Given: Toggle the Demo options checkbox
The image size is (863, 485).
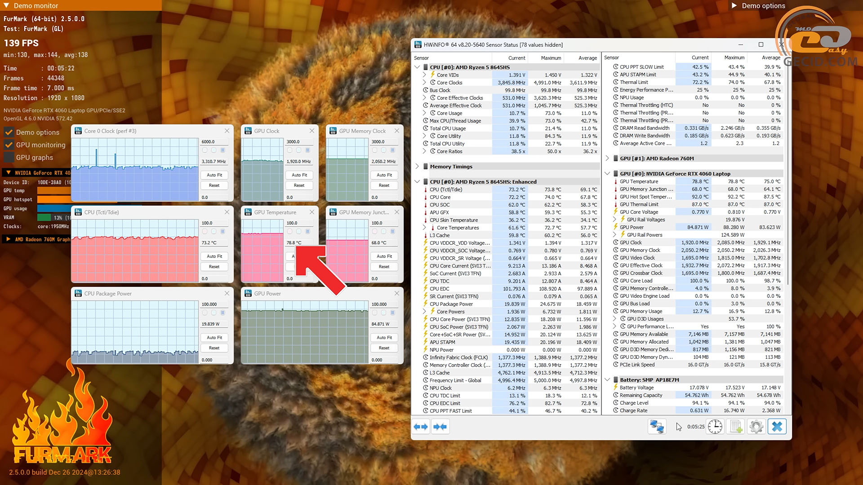Looking at the screenshot, I should 9,132.
